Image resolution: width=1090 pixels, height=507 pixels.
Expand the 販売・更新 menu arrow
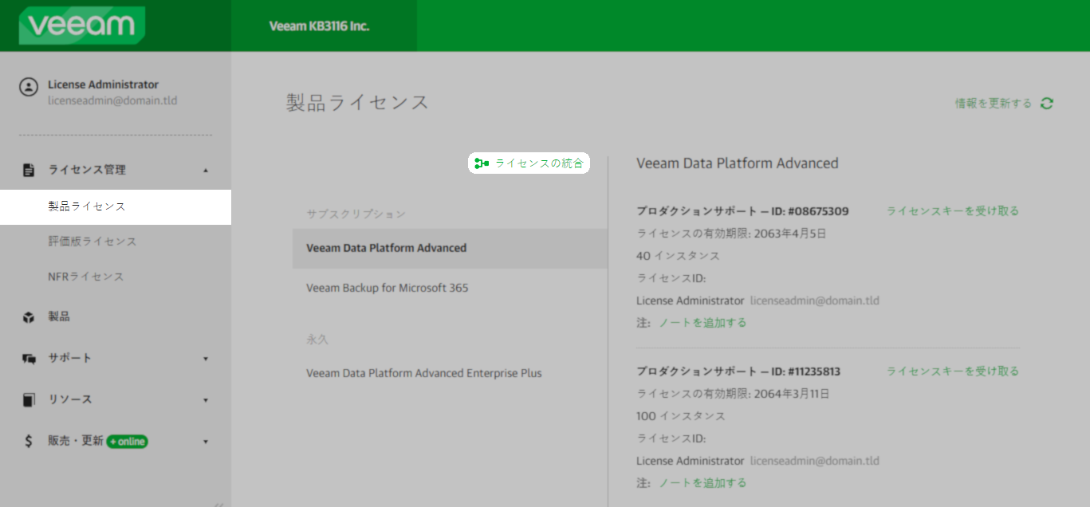(x=206, y=442)
